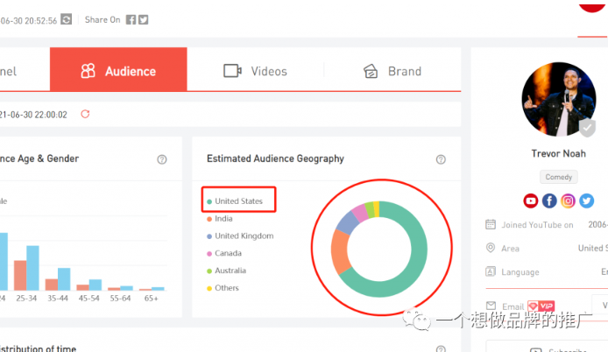Toggle India legend entry

coord(220,219)
